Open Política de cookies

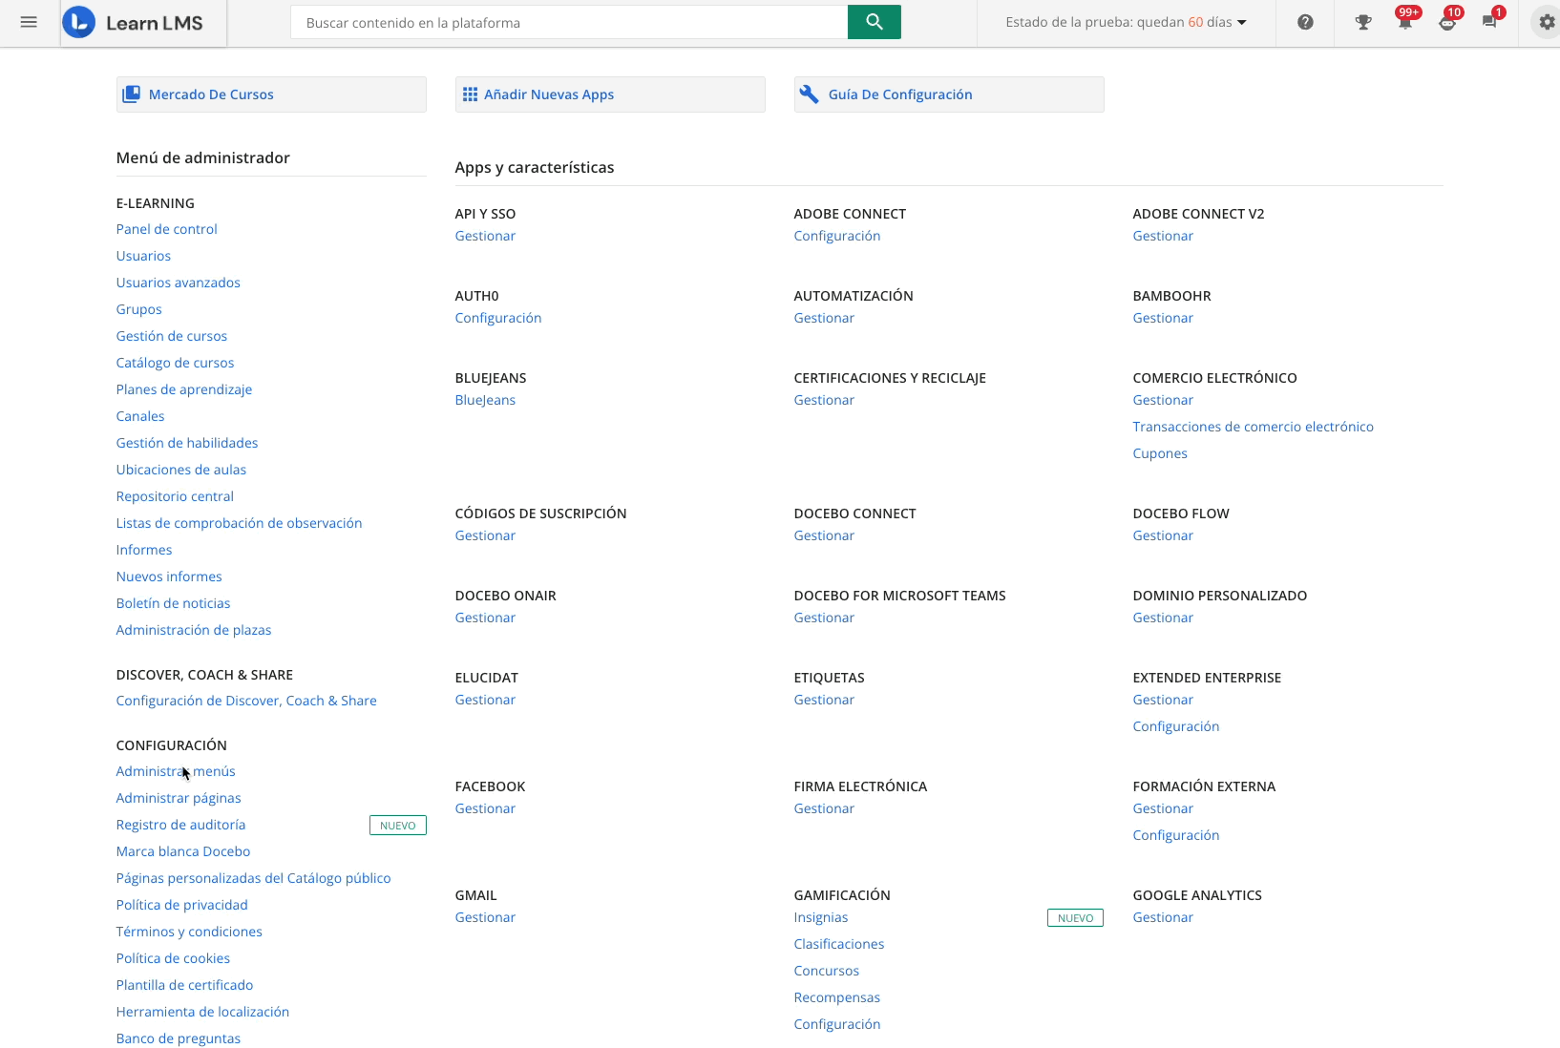pyautogui.click(x=173, y=958)
